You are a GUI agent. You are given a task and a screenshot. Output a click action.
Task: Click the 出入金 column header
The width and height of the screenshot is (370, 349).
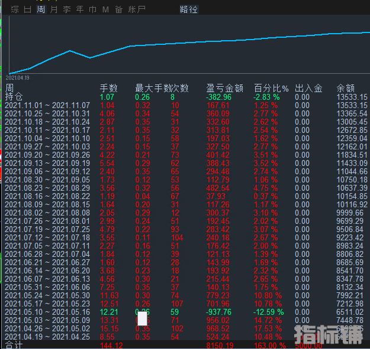click(308, 88)
